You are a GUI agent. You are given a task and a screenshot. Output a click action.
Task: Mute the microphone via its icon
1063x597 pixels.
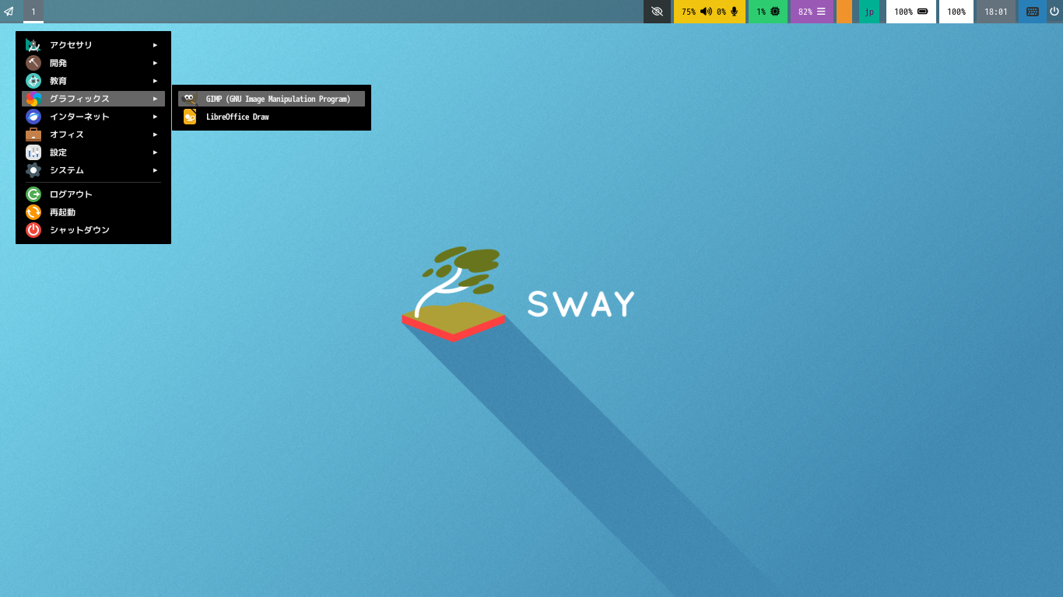(734, 12)
